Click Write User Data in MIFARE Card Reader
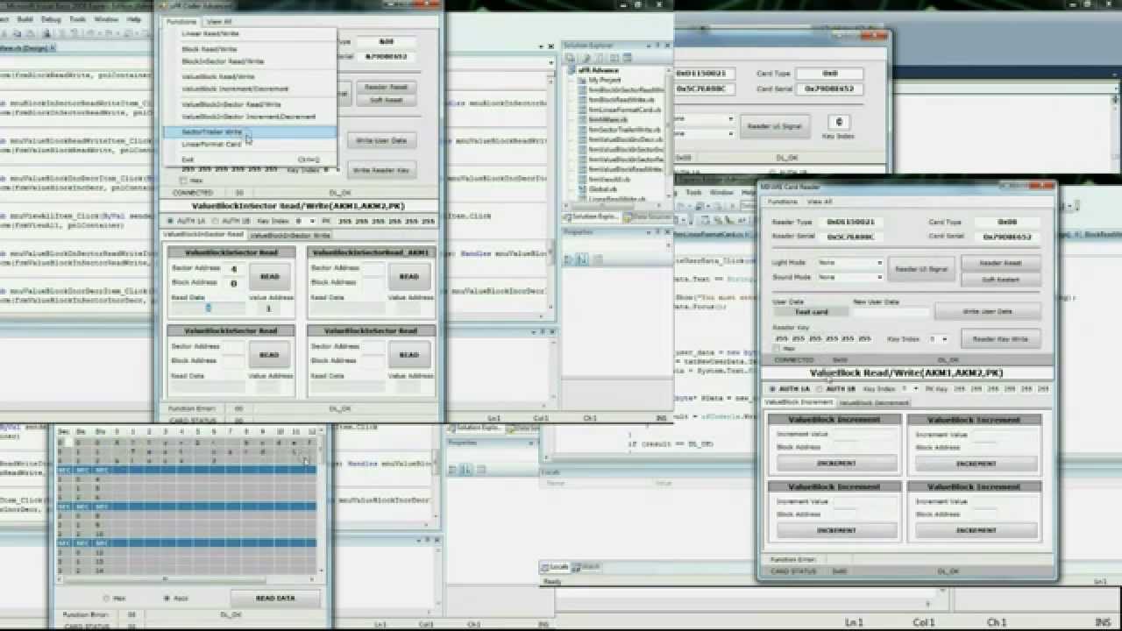Screen dimensions: 1122x631 pyautogui.click(x=987, y=311)
